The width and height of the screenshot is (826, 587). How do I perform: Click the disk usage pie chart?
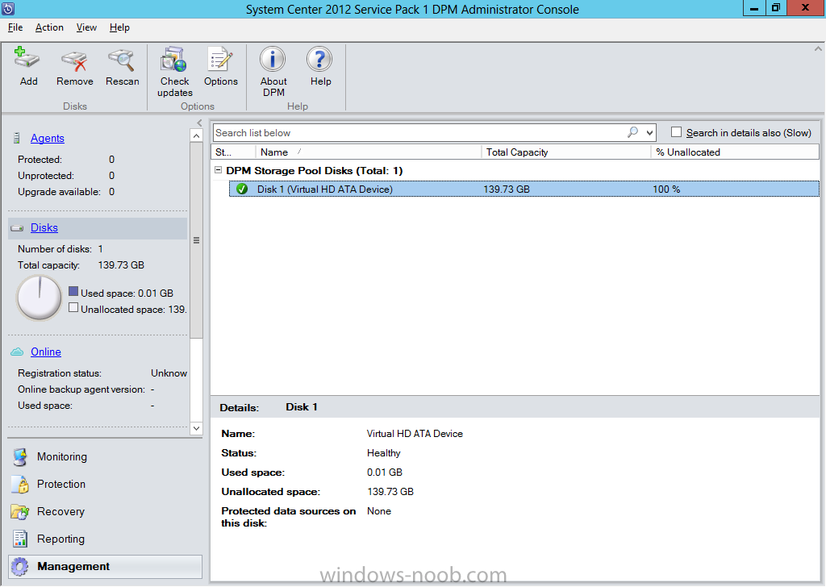point(40,298)
